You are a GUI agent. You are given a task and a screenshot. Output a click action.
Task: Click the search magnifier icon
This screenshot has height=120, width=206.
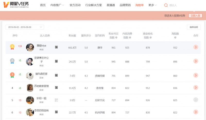pyautogui.click(x=166, y=5)
